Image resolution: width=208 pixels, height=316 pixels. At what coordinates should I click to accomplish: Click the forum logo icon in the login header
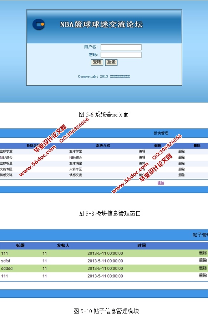[39, 24]
